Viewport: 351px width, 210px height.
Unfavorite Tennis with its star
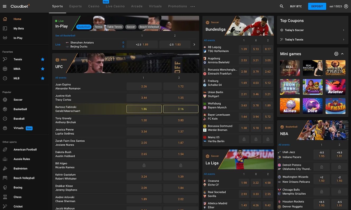tap(43, 59)
